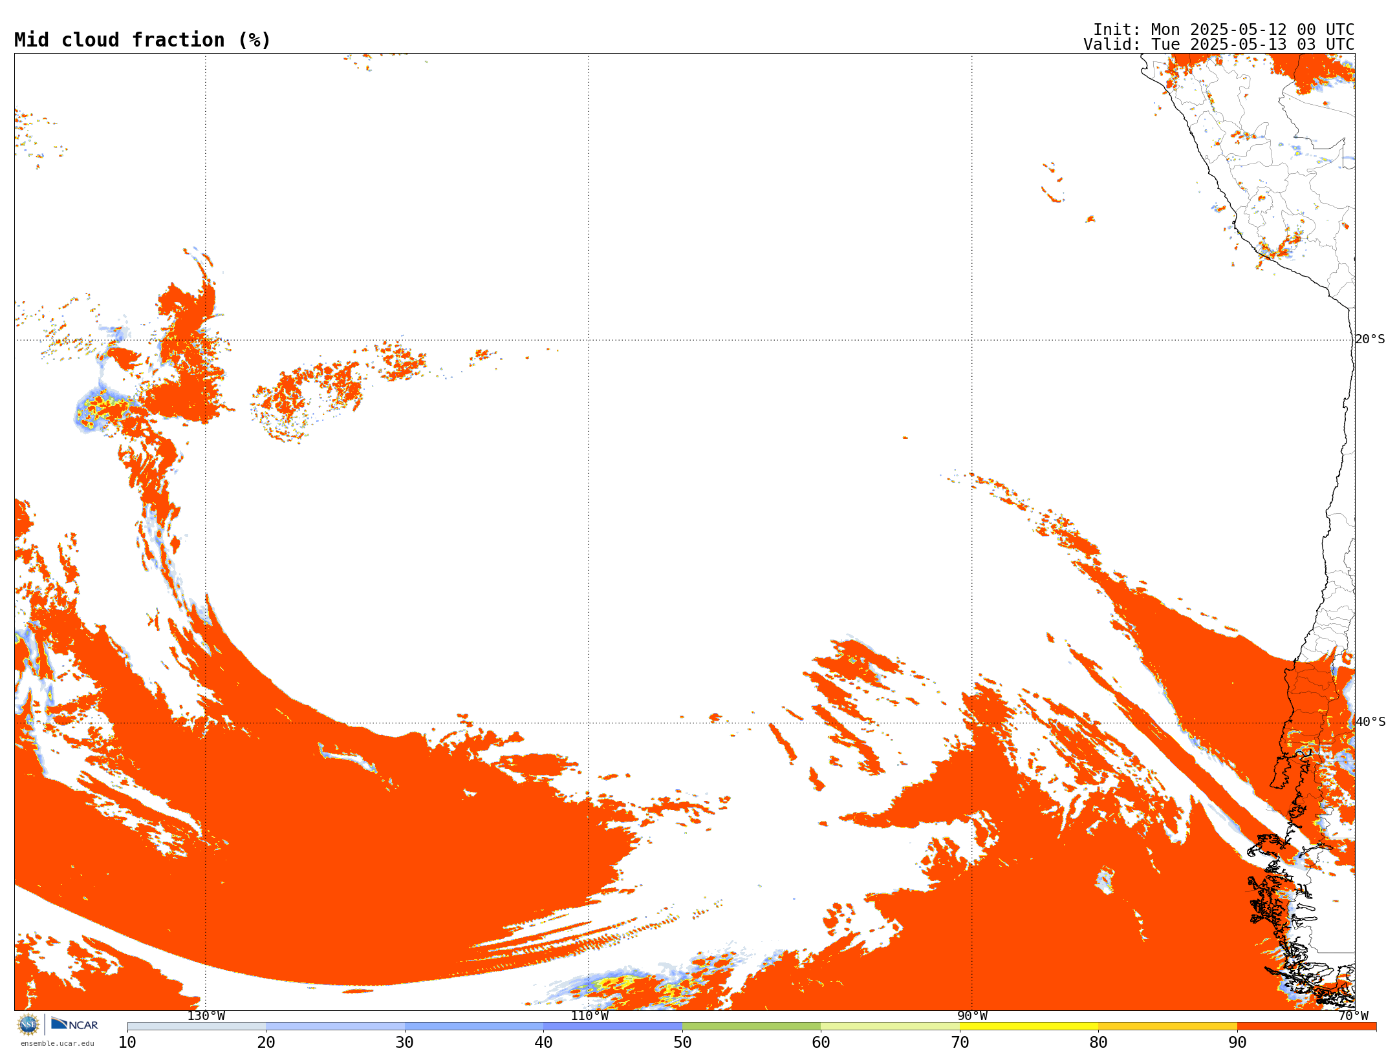
Task: Click the 130°W longitude label
Action: pyautogui.click(x=206, y=1016)
